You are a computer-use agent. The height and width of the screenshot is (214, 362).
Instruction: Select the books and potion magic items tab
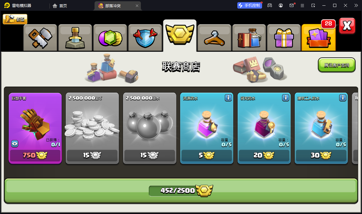tap(249, 38)
